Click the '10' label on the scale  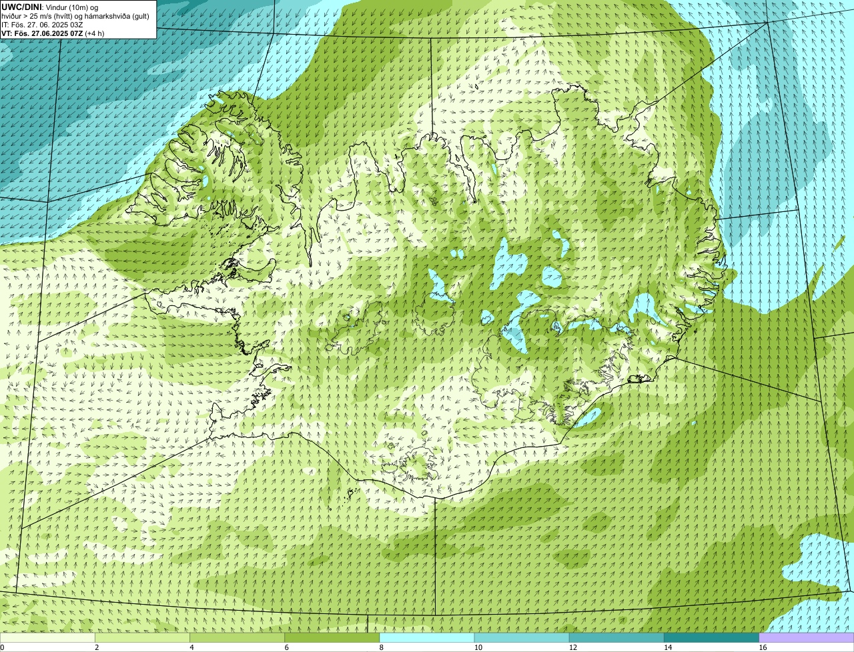[478, 647]
